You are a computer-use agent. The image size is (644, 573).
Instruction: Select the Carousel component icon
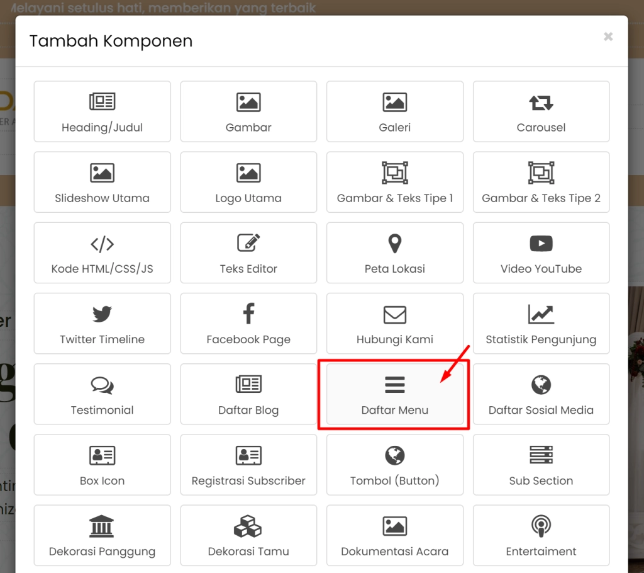click(541, 103)
